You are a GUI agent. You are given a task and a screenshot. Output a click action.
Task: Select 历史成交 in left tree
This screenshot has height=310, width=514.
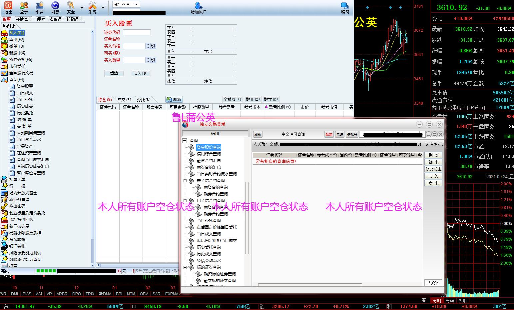[25, 106]
